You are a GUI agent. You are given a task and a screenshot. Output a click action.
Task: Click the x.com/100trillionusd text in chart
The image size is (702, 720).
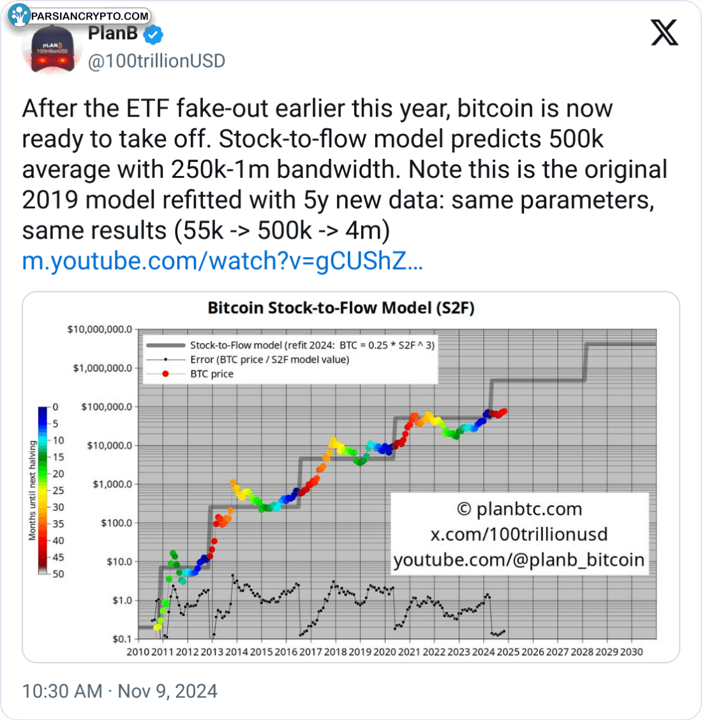[519, 534]
